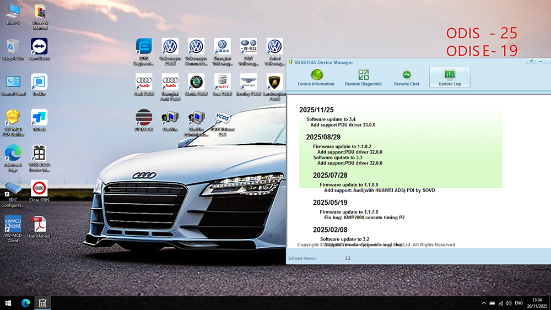Open the Windows Start menu

[9, 303]
